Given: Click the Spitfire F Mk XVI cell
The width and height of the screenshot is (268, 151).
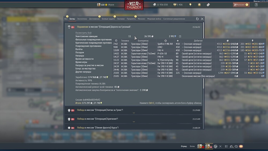Looking at the screenshot, I should point(165,44).
